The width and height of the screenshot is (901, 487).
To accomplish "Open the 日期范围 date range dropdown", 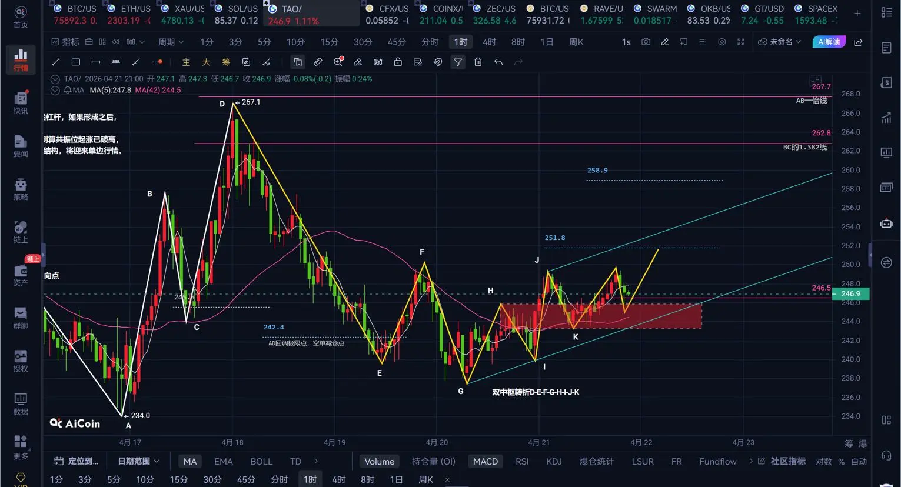I will tap(138, 462).
